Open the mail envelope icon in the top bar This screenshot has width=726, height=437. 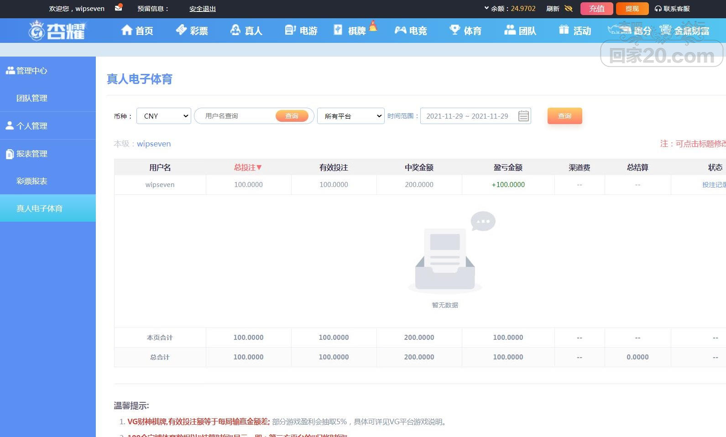(119, 8)
